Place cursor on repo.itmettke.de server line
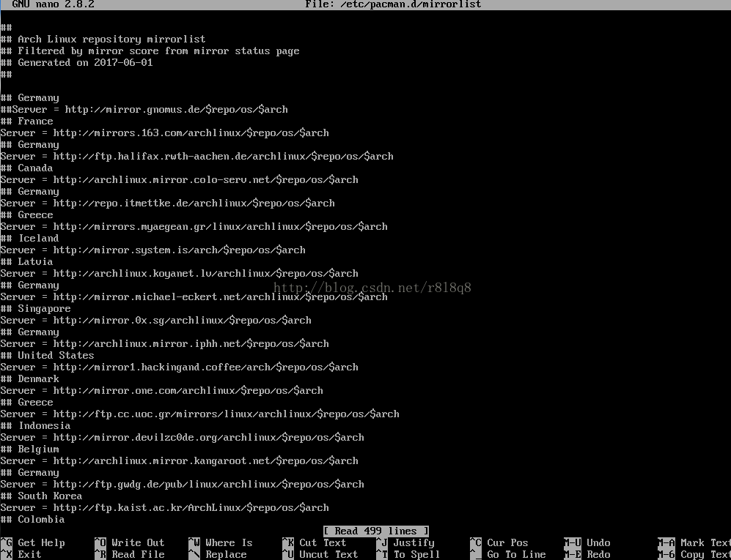Image resolution: width=731 pixels, height=560 pixels. coord(167,203)
